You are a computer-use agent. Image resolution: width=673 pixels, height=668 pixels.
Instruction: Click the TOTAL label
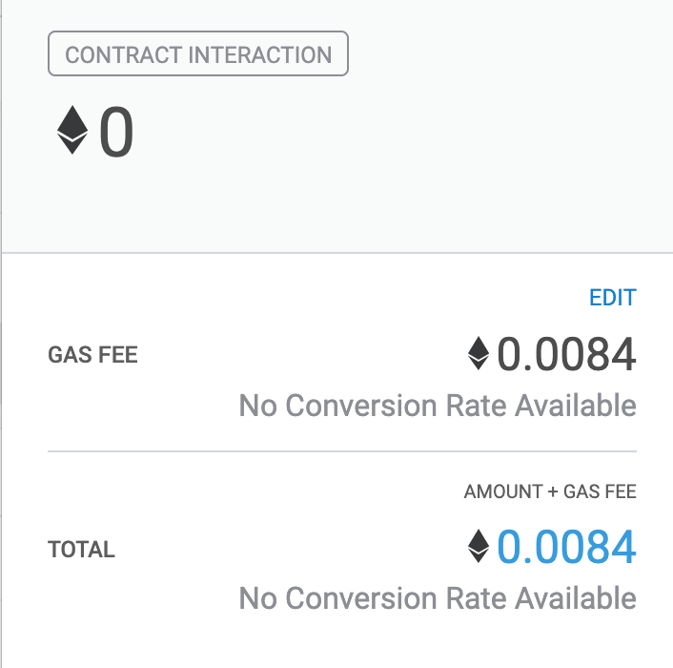point(81,549)
